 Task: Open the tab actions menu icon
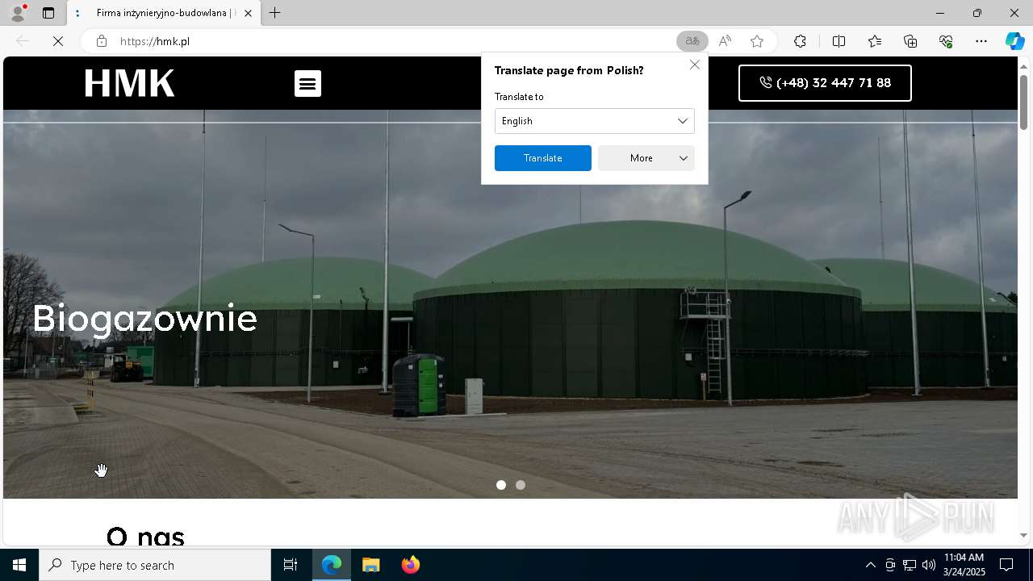pyautogui.click(x=48, y=13)
